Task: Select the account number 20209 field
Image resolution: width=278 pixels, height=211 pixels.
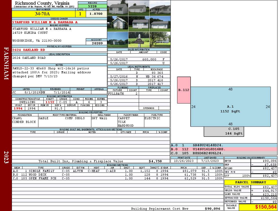Action: point(96,43)
